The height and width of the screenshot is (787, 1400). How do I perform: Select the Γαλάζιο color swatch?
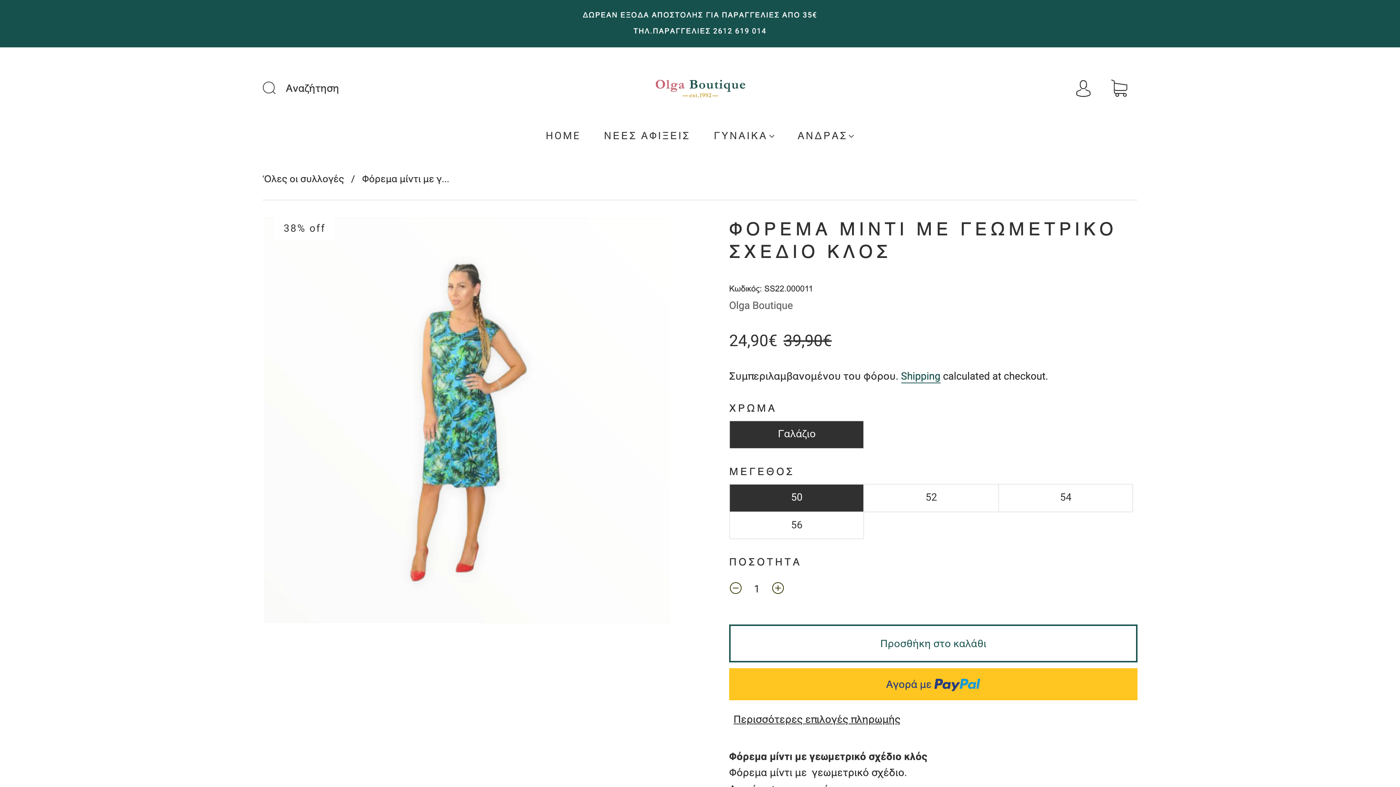(x=796, y=434)
